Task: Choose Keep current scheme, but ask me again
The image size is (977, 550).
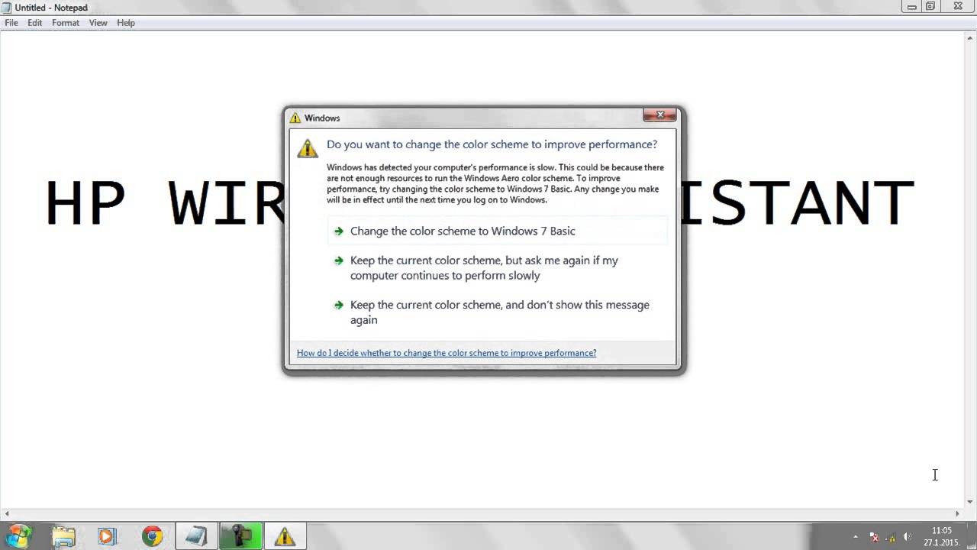Action: click(498, 268)
